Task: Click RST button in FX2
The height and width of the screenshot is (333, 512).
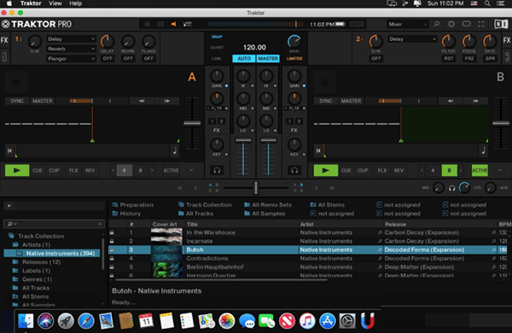Action: pyautogui.click(x=449, y=59)
